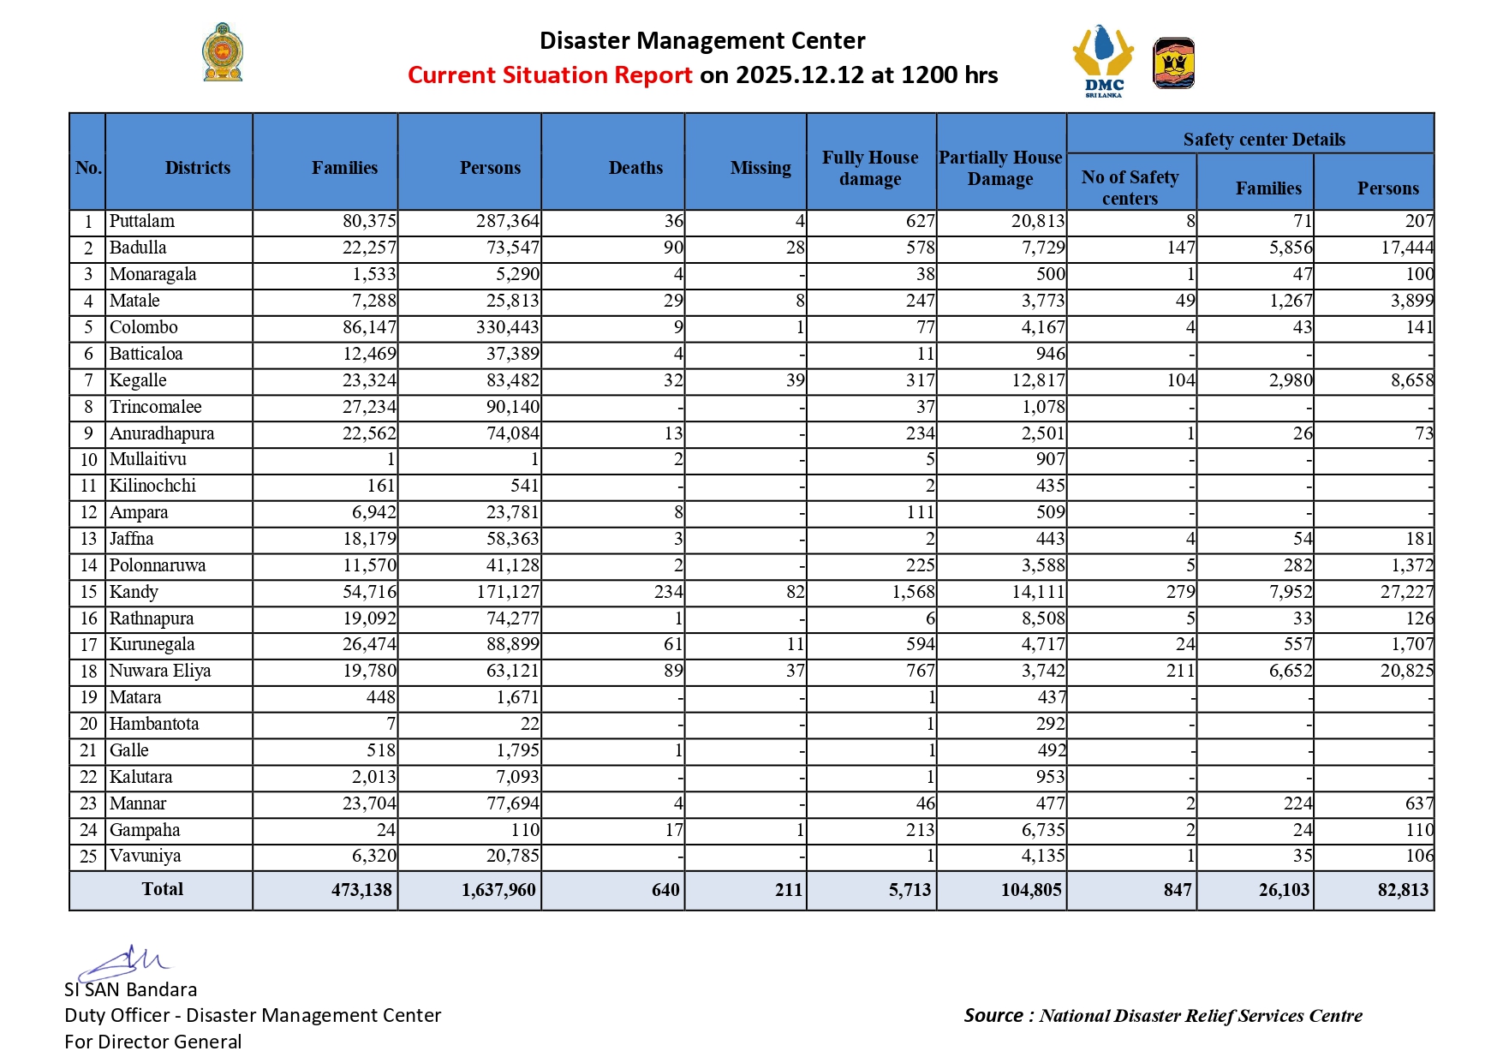1503x1063 pixels.
Task: Click the Safety center Details header
Action: coord(1263,140)
